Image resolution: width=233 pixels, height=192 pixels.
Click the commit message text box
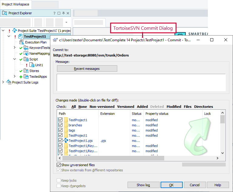tap(141, 82)
